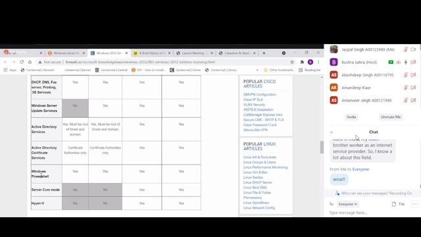Image resolution: width=421 pixels, height=237 pixels.
Task: Open the browser three-dot menu
Action: point(318,62)
